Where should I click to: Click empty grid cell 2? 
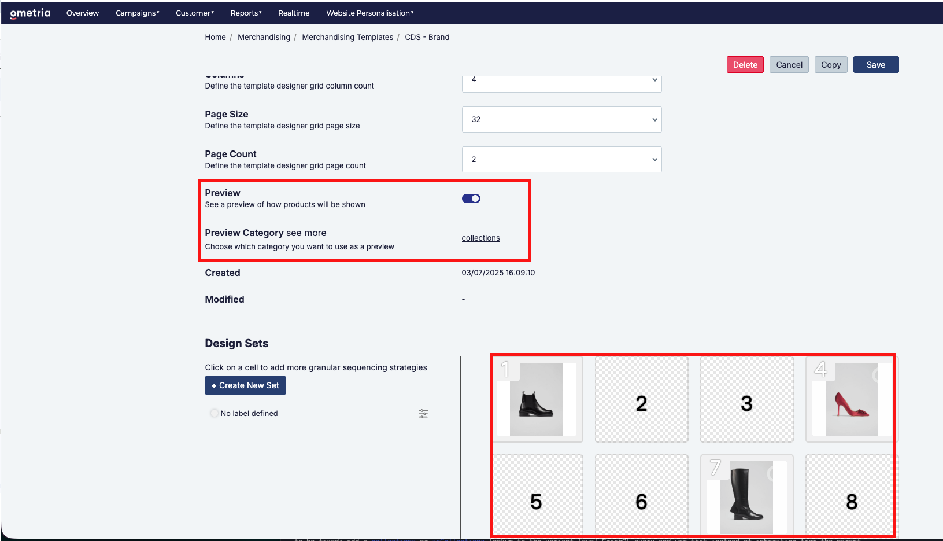click(x=641, y=399)
